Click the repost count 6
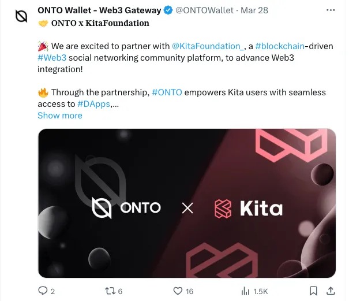This screenshot has width=349, height=301. coord(119,291)
